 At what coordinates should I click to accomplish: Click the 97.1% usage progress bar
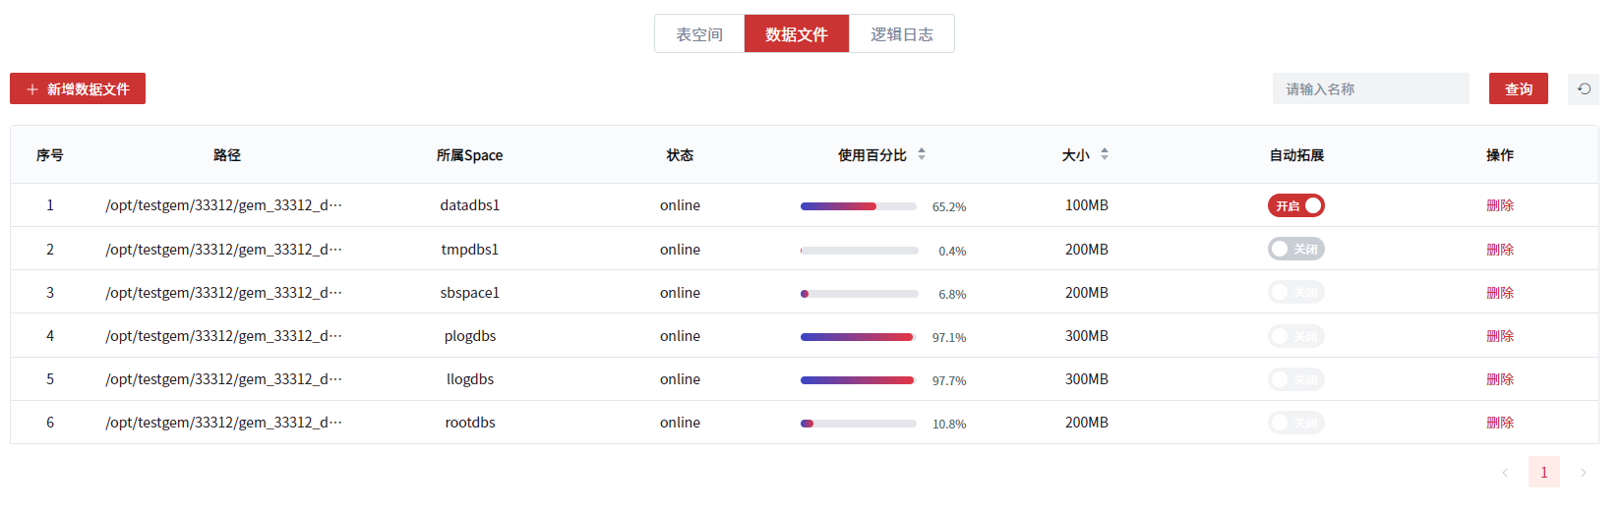pyautogui.click(x=858, y=337)
